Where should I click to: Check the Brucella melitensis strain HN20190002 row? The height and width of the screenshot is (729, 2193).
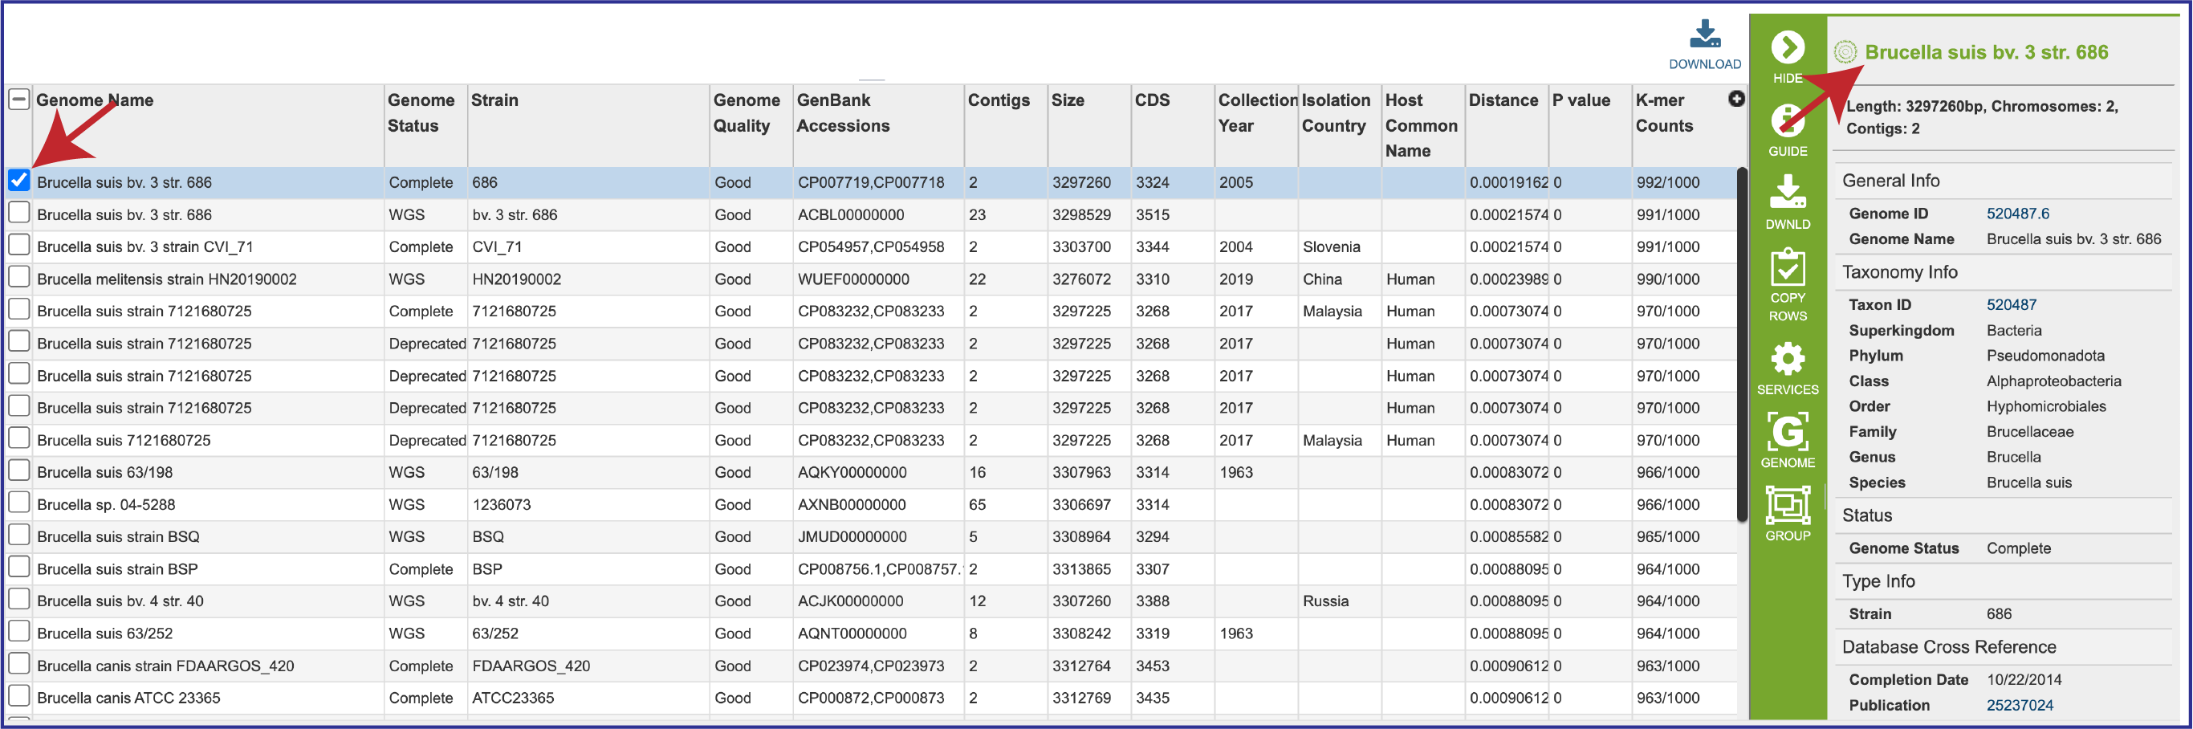[18, 278]
